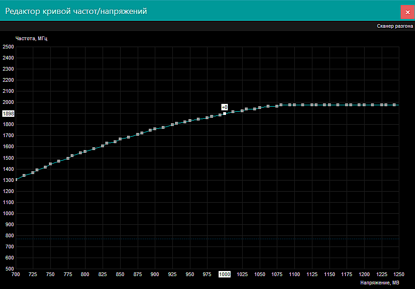
Task: Click the selected white point at 1000 mV
Action: coord(225,114)
